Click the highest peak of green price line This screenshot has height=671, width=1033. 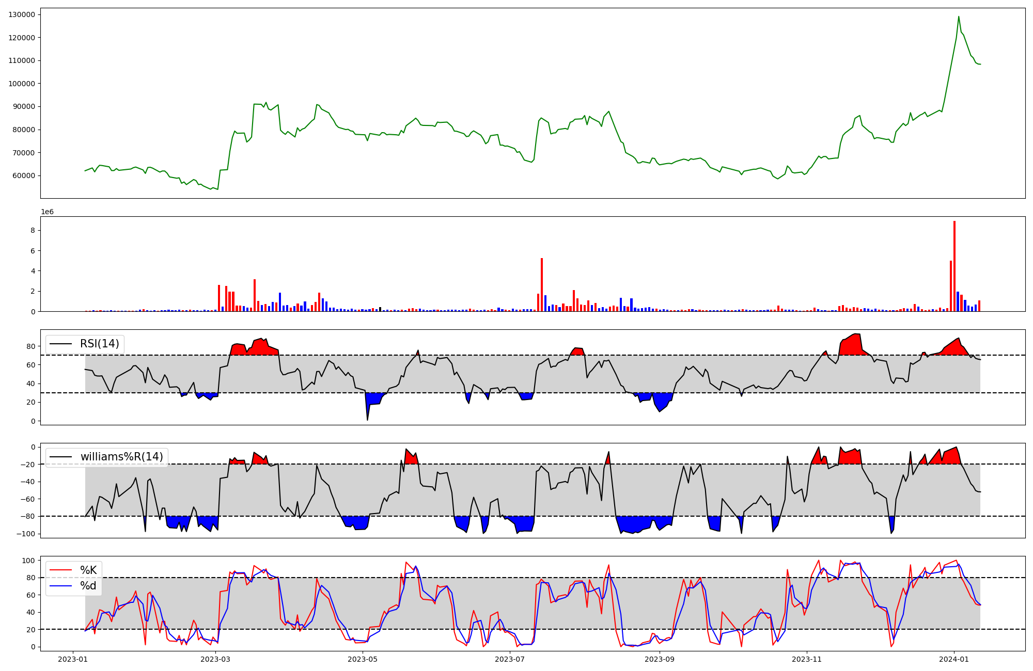pos(959,17)
